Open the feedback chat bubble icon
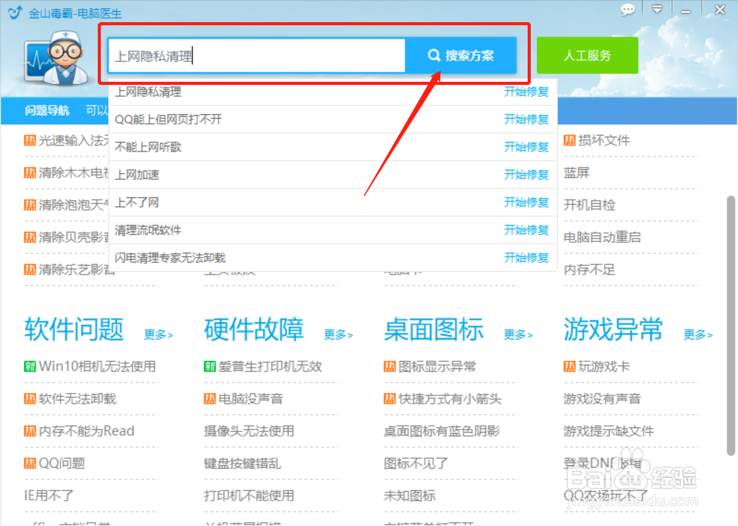Viewport: 738px width, 526px height. (627, 10)
